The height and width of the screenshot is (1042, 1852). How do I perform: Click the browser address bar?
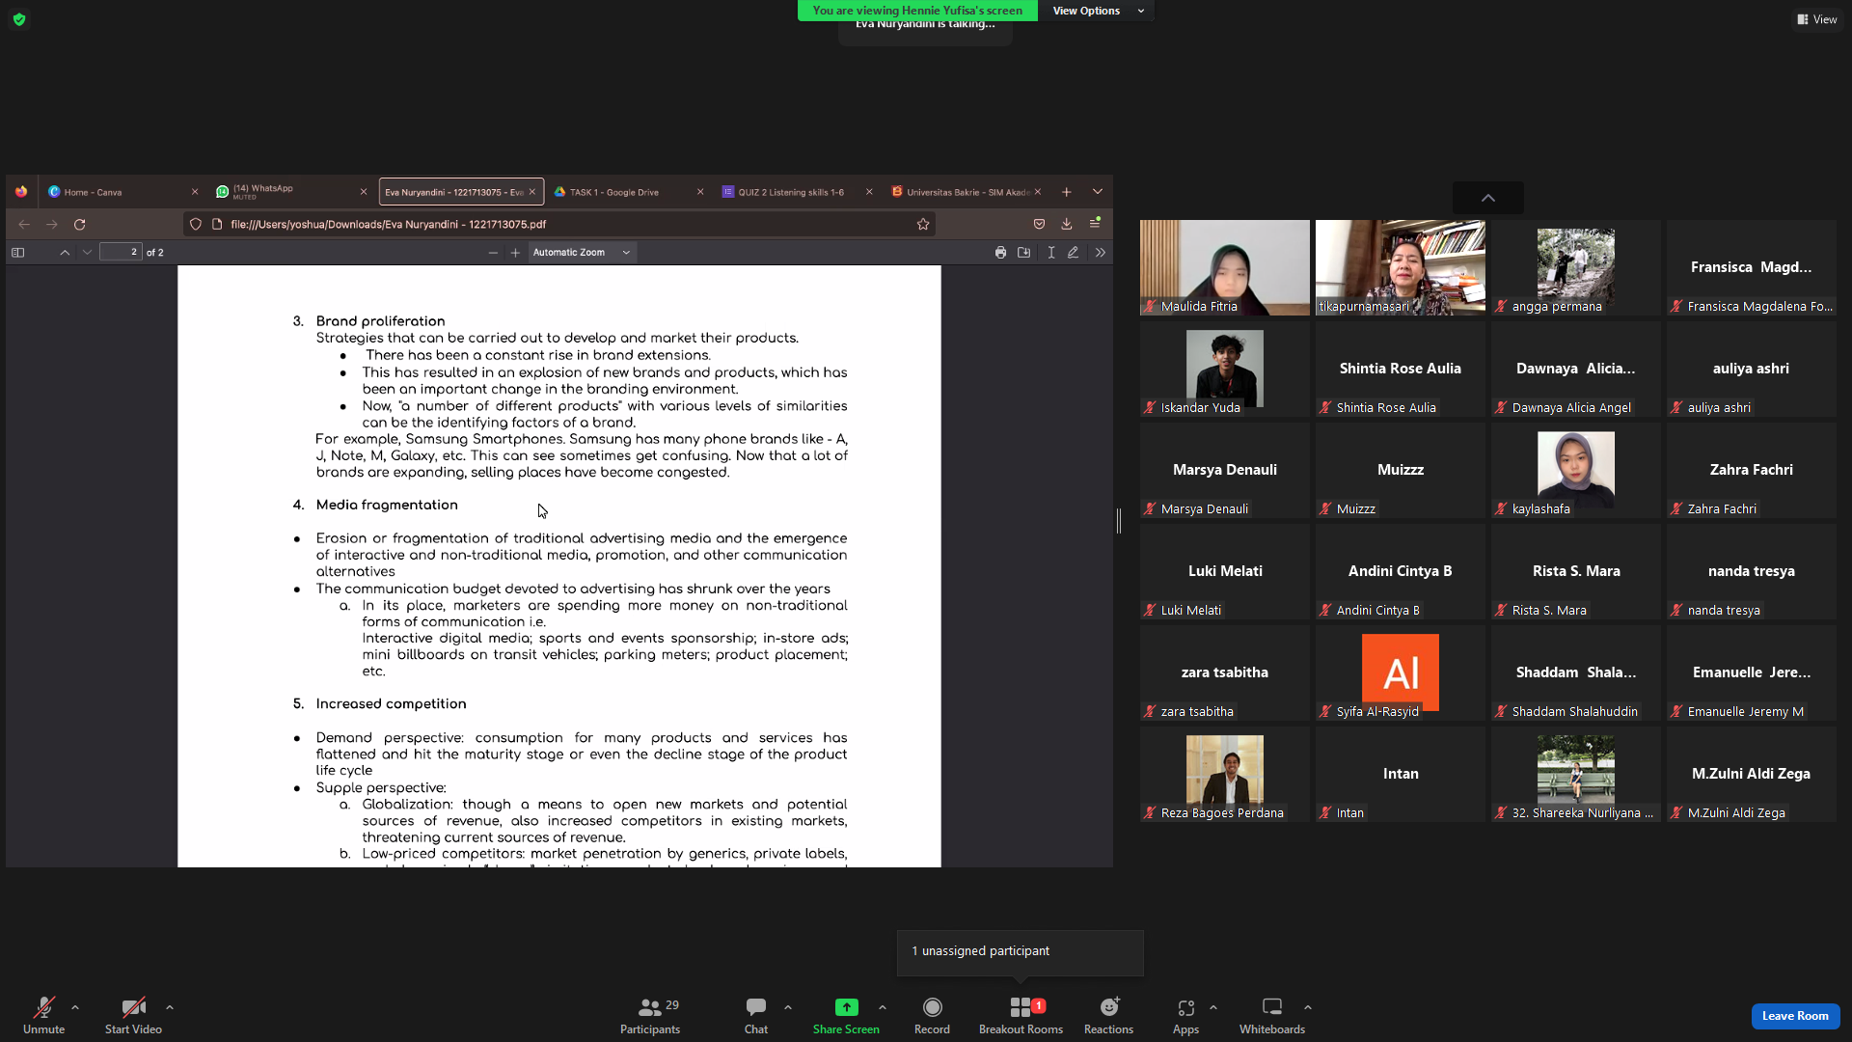point(559,224)
